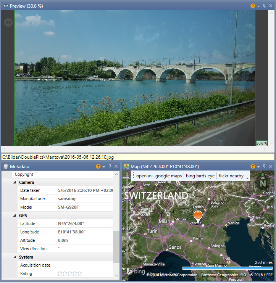Set rating to five stars
Image resolution: width=276 pixels, height=283 pixels.
pyautogui.click(x=80, y=273)
